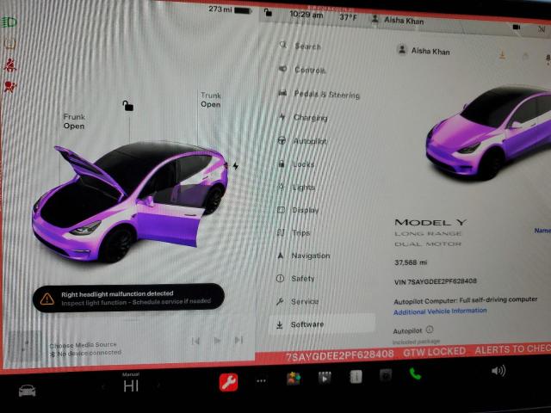The image size is (551, 413).
Task: Tap the grey document app icon in the dock
Action: click(x=356, y=377)
